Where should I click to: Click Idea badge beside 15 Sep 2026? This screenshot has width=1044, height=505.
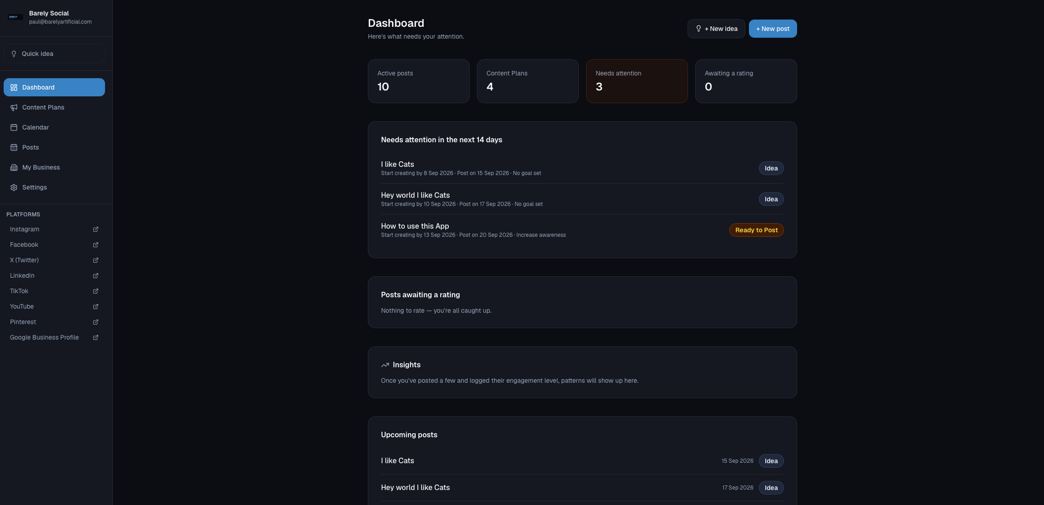pos(771,461)
